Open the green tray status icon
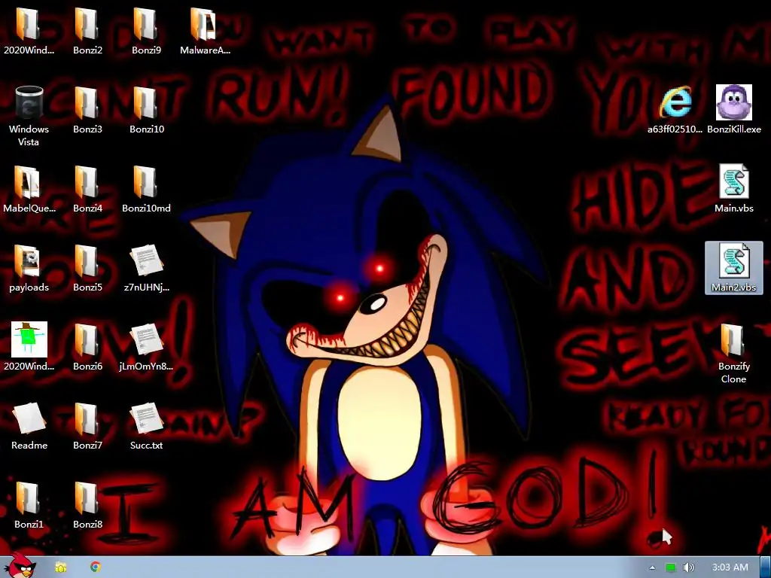The height and width of the screenshot is (578, 771). tap(671, 567)
